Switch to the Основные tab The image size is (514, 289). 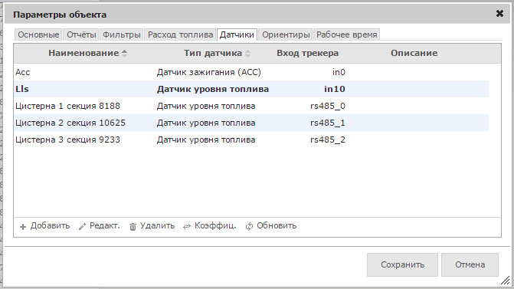point(38,34)
